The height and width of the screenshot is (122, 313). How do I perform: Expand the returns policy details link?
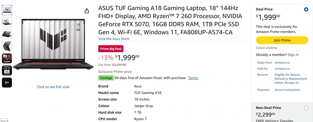[291, 79]
